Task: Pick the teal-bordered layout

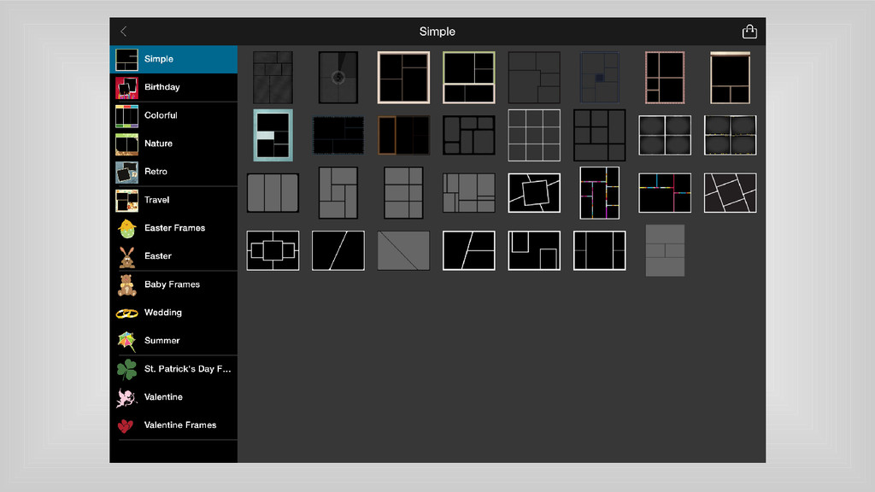Action: click(273, 135)
